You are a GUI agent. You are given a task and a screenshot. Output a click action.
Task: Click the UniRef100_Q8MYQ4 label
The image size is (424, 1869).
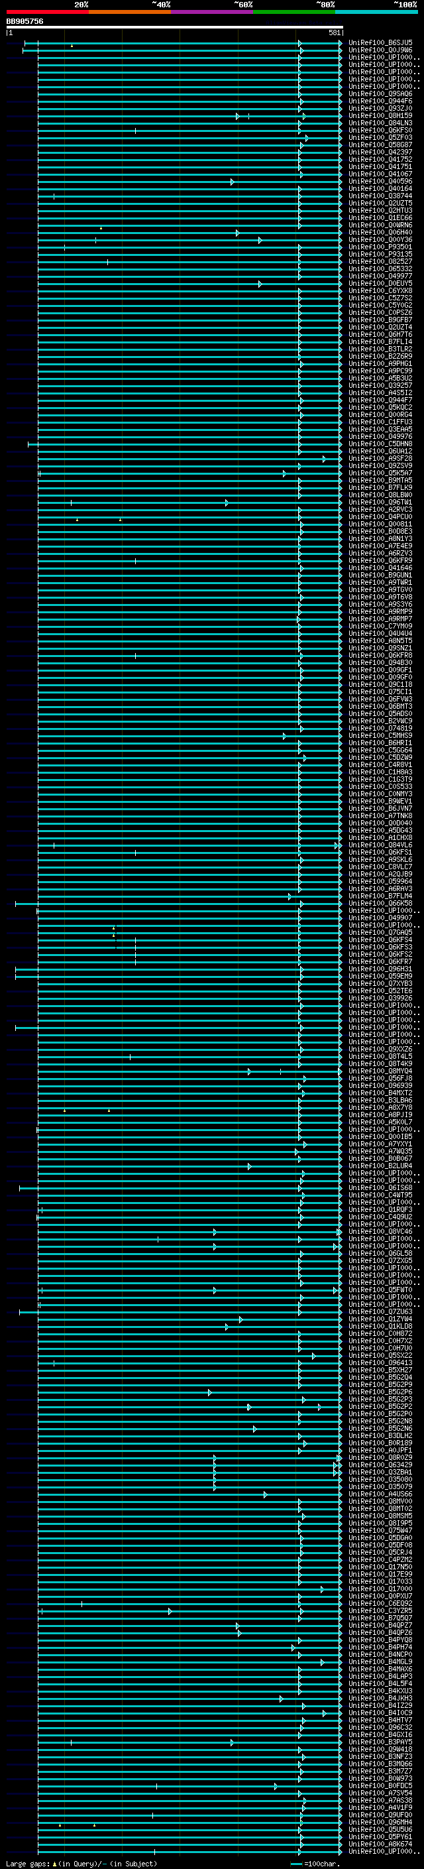380,1070
